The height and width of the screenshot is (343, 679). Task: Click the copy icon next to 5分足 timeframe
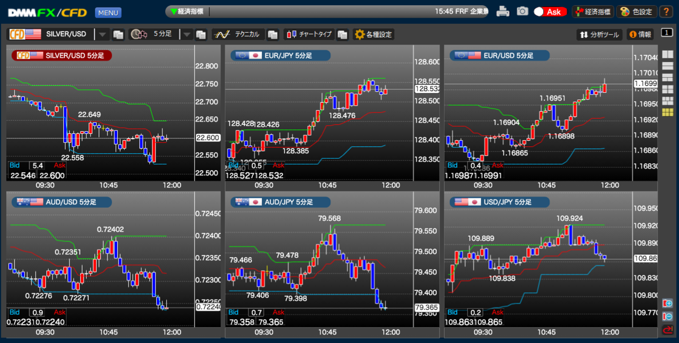tap(201, 34)
